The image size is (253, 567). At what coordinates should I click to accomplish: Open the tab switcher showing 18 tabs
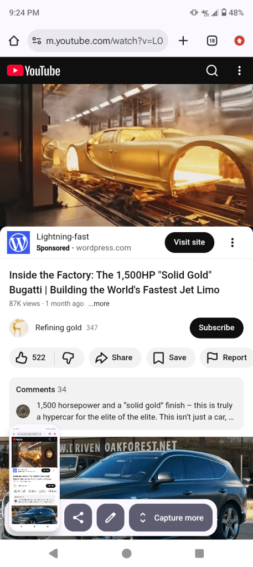point(212,41)
